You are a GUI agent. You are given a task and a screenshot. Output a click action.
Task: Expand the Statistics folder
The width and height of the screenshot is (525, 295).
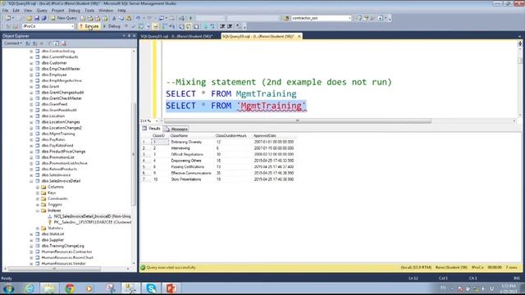point(38,228)
